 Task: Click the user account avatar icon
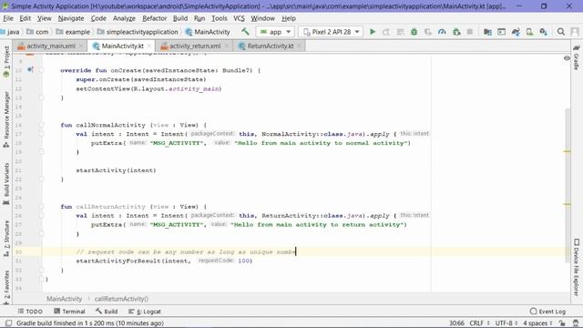[x=575, y=32]
